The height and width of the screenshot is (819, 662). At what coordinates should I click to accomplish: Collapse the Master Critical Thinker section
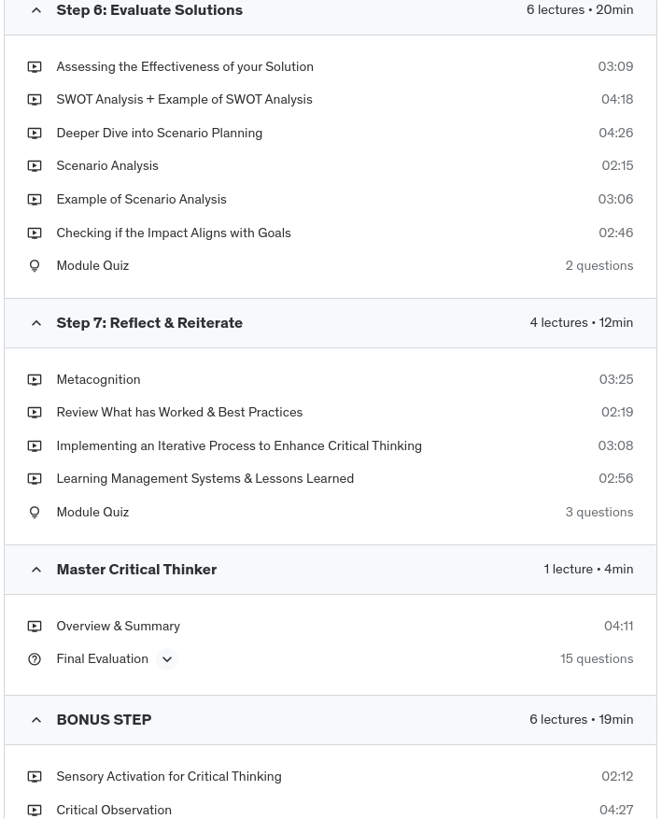point(36,570)
